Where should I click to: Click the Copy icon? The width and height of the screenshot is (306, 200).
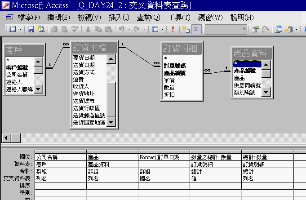coord(98,29)
